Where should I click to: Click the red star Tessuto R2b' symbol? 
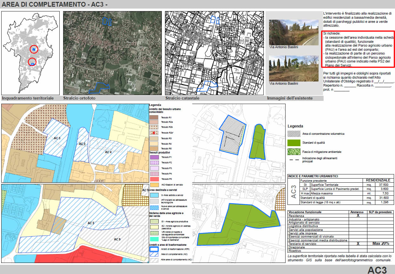coord(154,133)
